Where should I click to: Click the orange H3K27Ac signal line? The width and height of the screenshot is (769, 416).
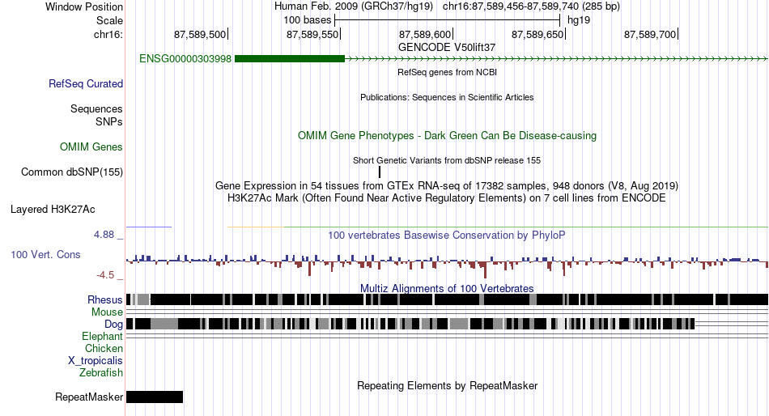coord(256,227)
